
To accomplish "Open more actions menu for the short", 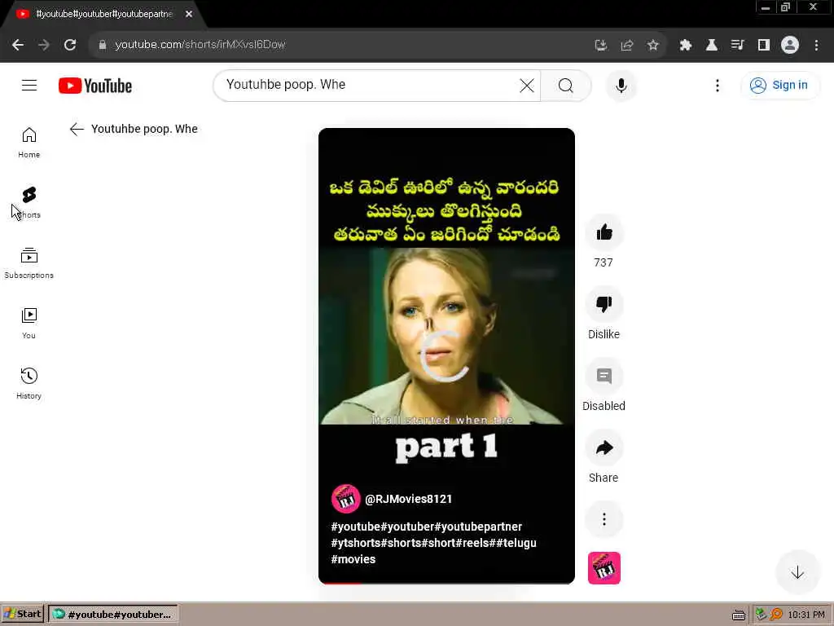I will 604,519.
